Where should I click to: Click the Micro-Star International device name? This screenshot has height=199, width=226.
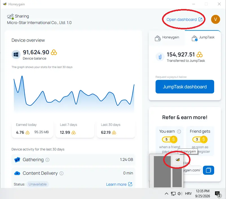tap(39, 23)
